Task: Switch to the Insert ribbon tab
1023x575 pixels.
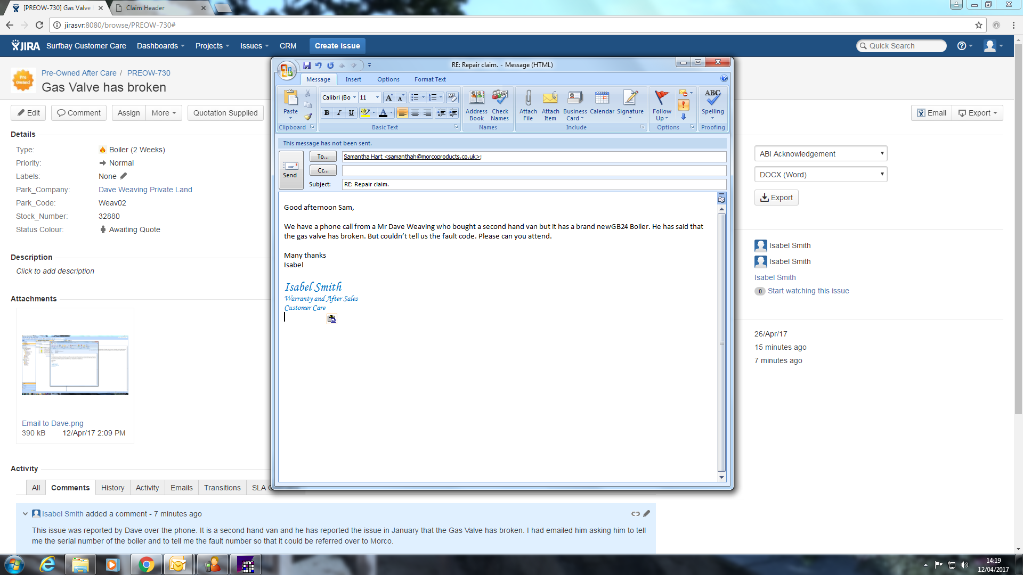Action: (x=353, y=79)
